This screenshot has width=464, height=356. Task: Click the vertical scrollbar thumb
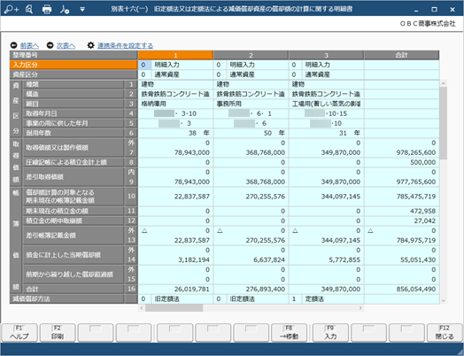coord(444,123)
